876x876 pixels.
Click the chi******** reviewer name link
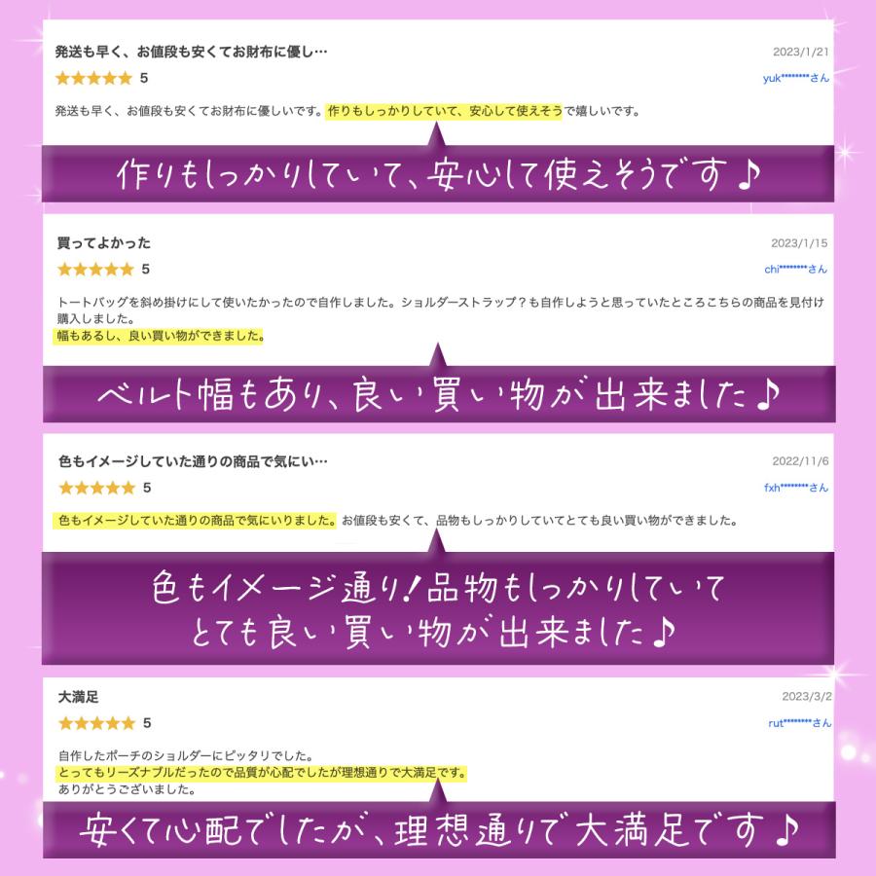tap(795, 270)
